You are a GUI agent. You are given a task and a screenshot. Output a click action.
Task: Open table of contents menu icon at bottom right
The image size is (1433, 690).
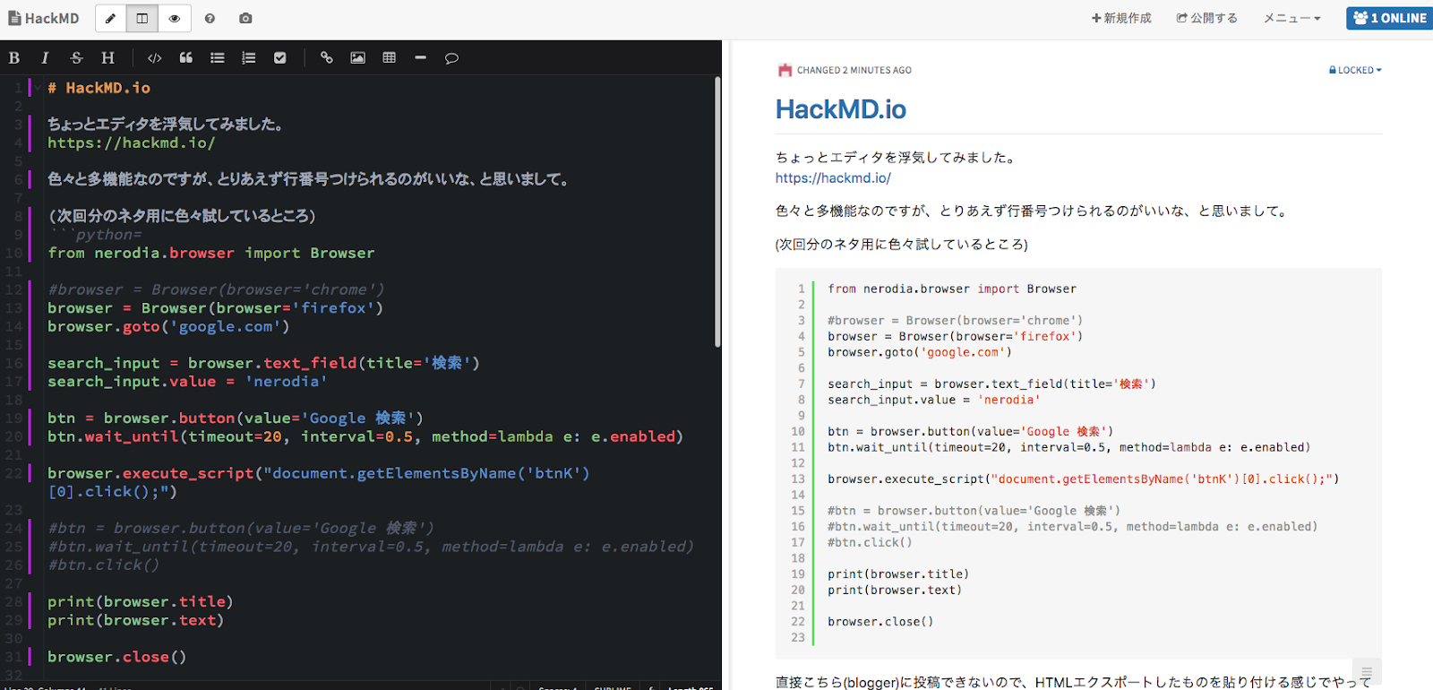1367,672
